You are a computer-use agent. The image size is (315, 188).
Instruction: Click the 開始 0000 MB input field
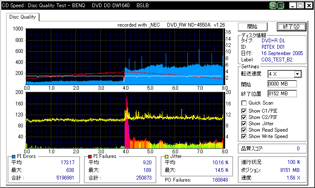click(x=282, y=84)
